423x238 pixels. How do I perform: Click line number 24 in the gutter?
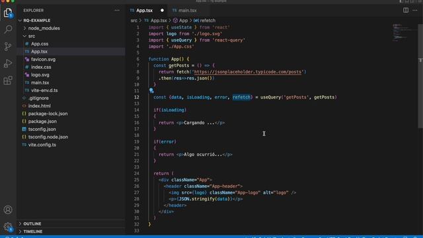137,173
